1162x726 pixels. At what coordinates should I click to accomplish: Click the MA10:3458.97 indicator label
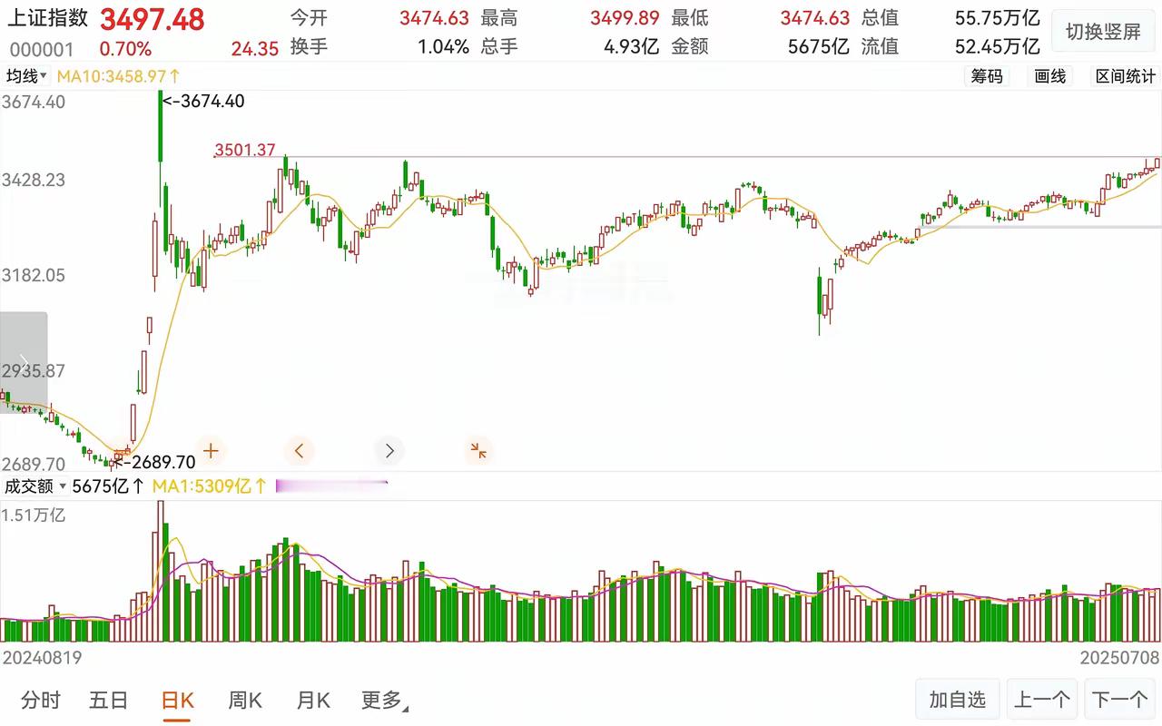(x=119, y=77)
